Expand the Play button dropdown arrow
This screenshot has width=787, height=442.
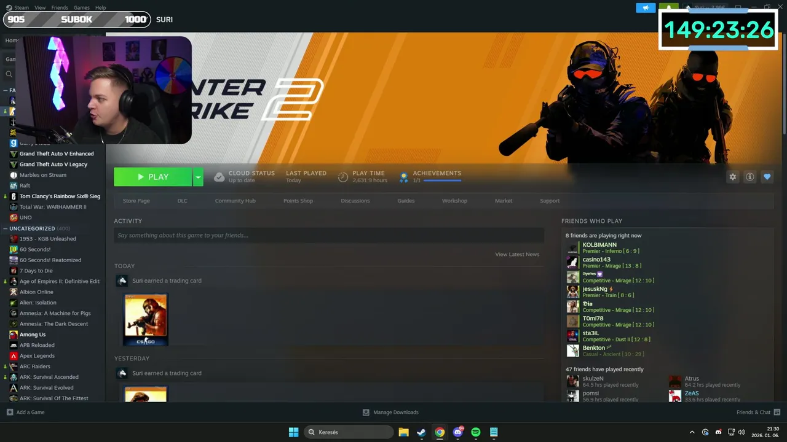[198, 177]
